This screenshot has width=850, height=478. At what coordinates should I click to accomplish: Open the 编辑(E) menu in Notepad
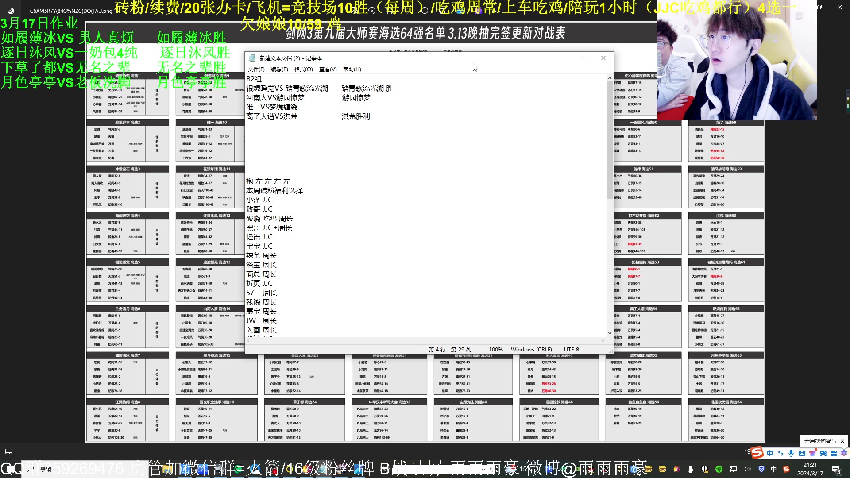tap(279, 69)
